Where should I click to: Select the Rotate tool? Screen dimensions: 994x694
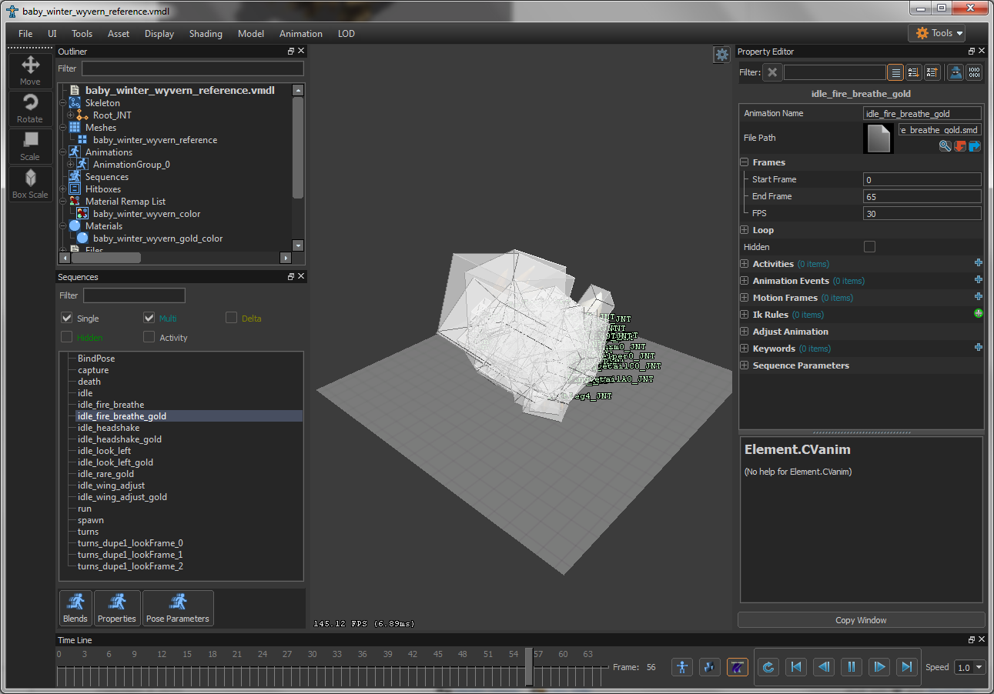[30, 108]
